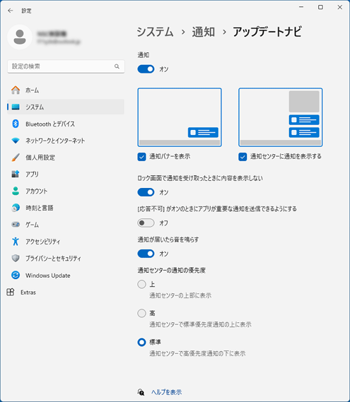This screenshot has height=402, width=350.
Task: Toggle lock screen content hiding switch
Action: pos(146,192)
